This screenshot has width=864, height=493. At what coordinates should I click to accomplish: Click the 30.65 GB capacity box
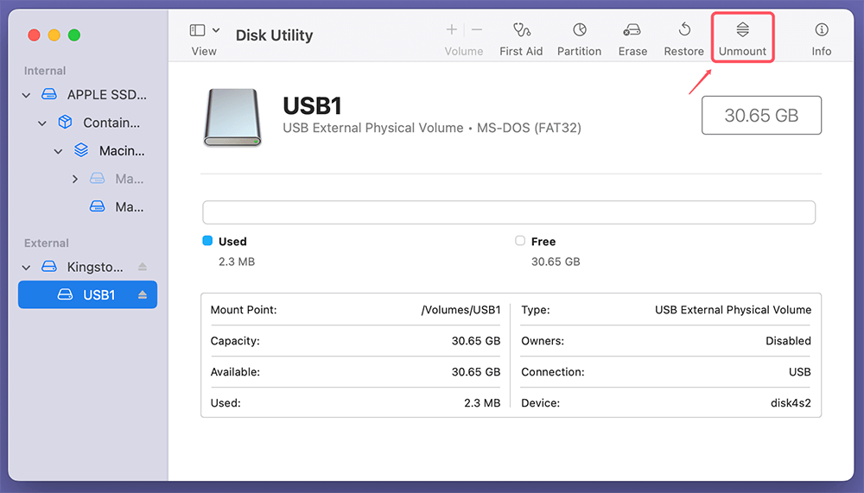pyautogui.click(x=760, y=116)
